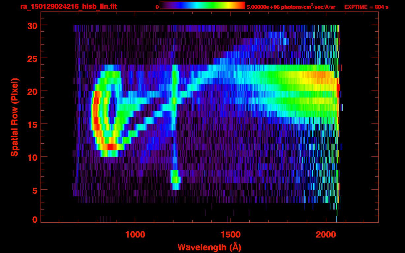Click the 5.00000e+06 photons/cm²/sec/A/sr label
The height and width of the screenshot is (253, 405).
(x=291, y=7)
